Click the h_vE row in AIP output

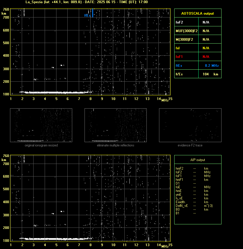tap(192, 198)
